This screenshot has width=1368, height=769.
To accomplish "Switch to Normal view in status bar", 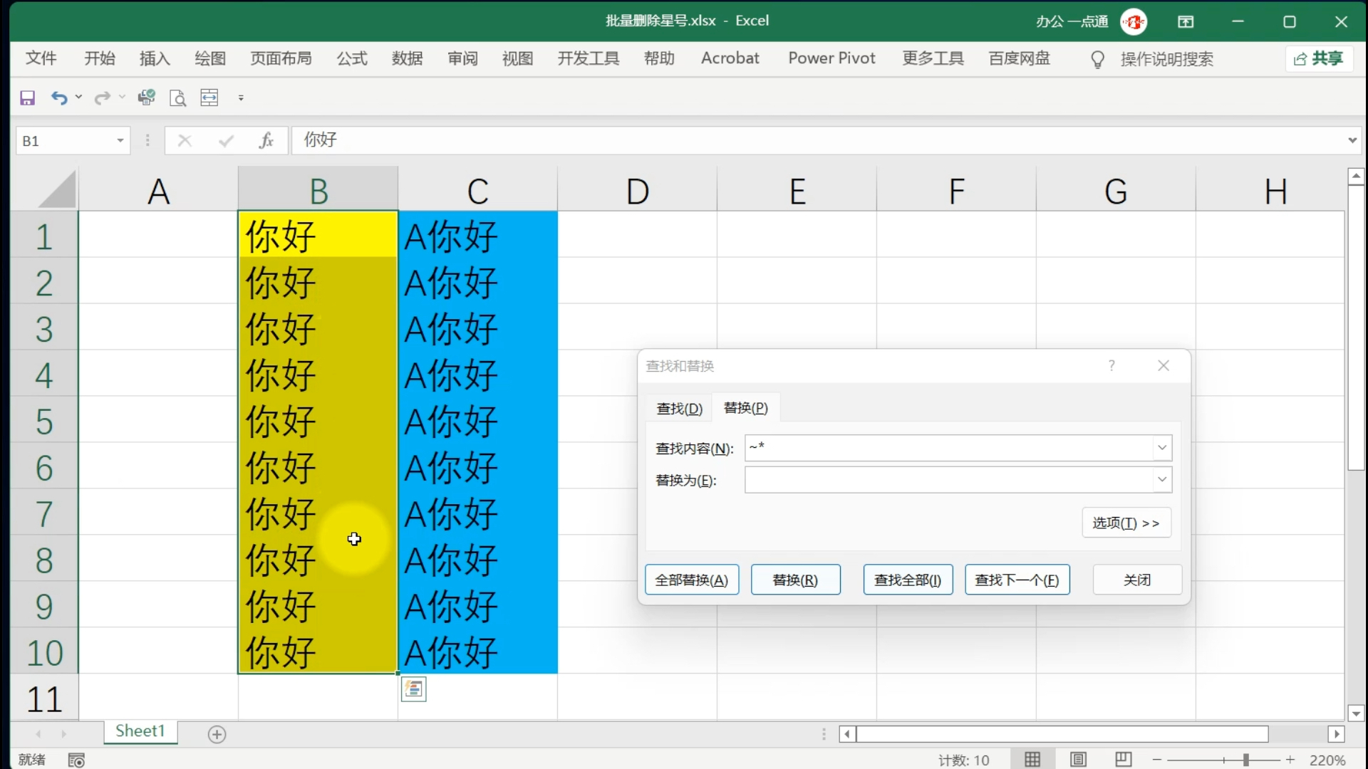I will coord(1032,760).
